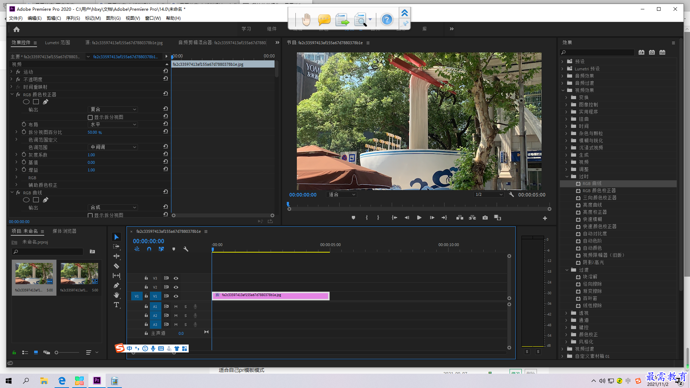
Task: Expand the 模糊与锐化 folder
Action: point(566,140)
